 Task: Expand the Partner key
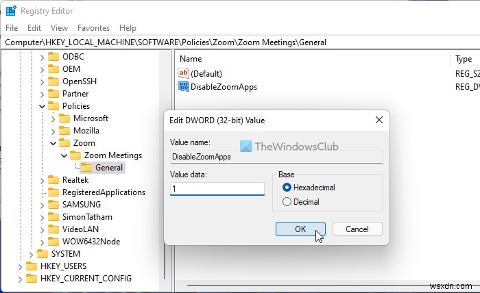[x=42, y=94]
